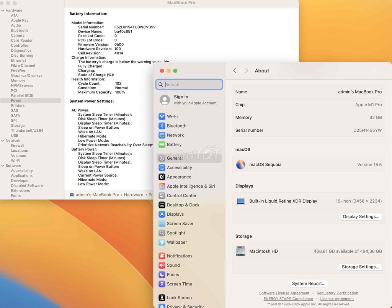Click the Macintosh HD drive icon

(240, 251)
